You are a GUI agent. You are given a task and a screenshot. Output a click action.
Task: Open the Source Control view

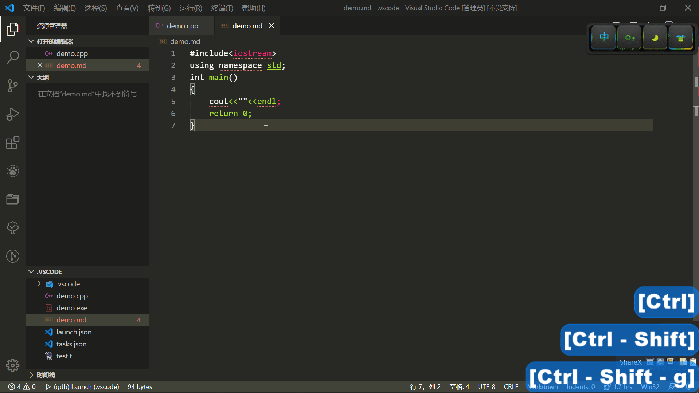pos(13,86)
